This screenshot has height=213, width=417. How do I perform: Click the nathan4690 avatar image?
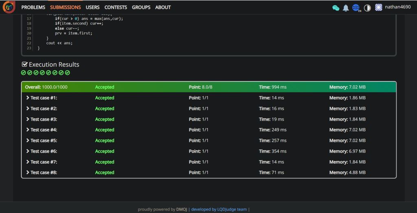pos(378,7)
